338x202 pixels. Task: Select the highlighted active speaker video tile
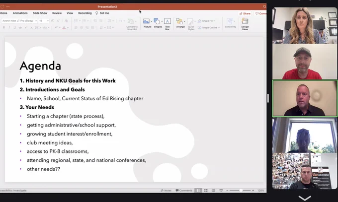pyautogui.click(x=305, y=98)
